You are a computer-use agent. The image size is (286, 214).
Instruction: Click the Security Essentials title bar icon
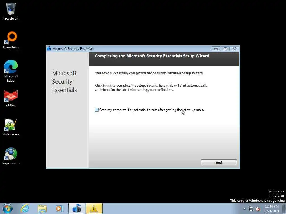[x=49, y=48]
